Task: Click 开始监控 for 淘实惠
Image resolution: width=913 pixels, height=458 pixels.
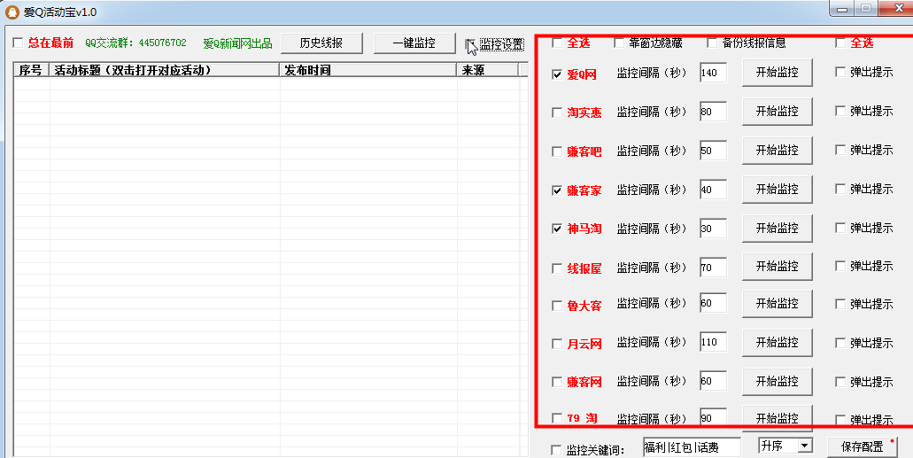Action: click(777, 112)
